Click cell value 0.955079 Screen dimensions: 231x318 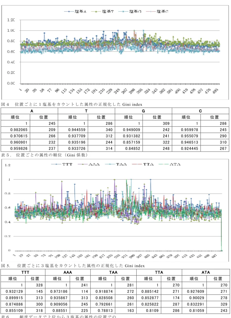(x=190, y=136)
